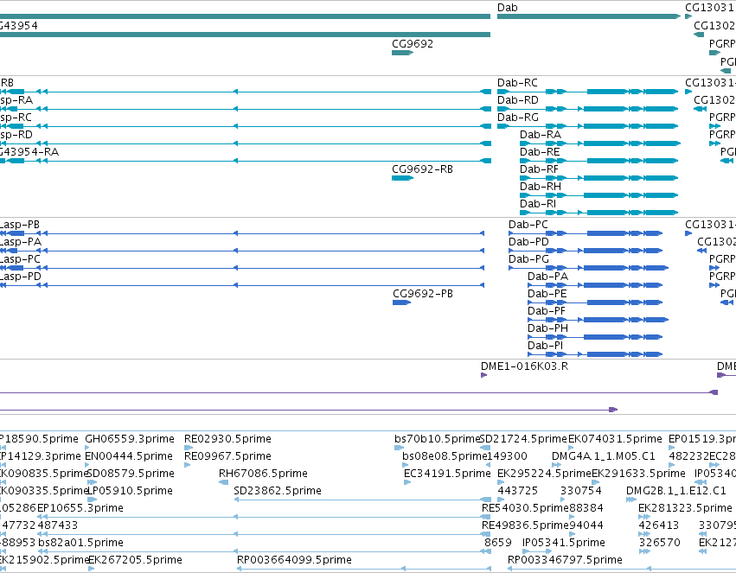736x573 pixels.
Task: Click CDS feature Dab-PH
Action: click(x=547, y=328)
